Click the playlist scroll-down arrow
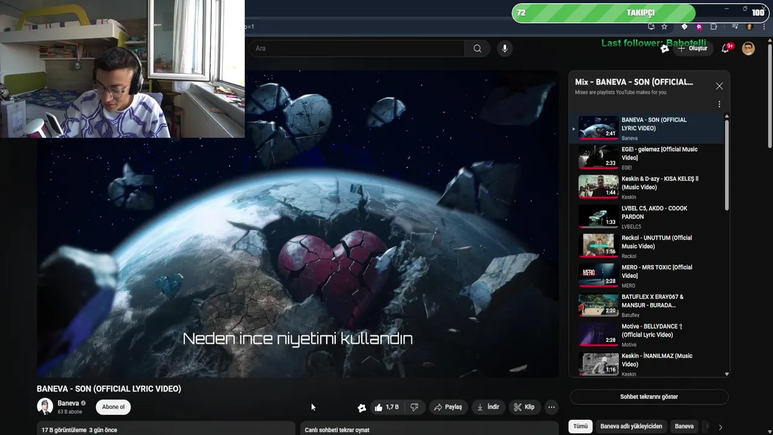This screenshot has width=773, height=435. [726, 374]
